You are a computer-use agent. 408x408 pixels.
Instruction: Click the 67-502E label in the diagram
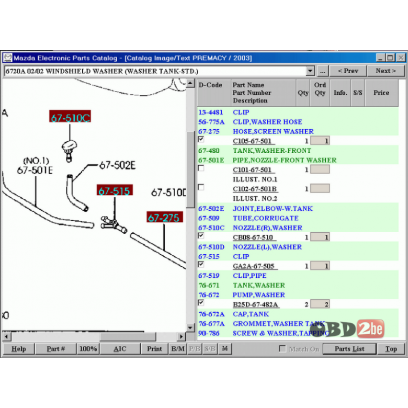(118, 165)
